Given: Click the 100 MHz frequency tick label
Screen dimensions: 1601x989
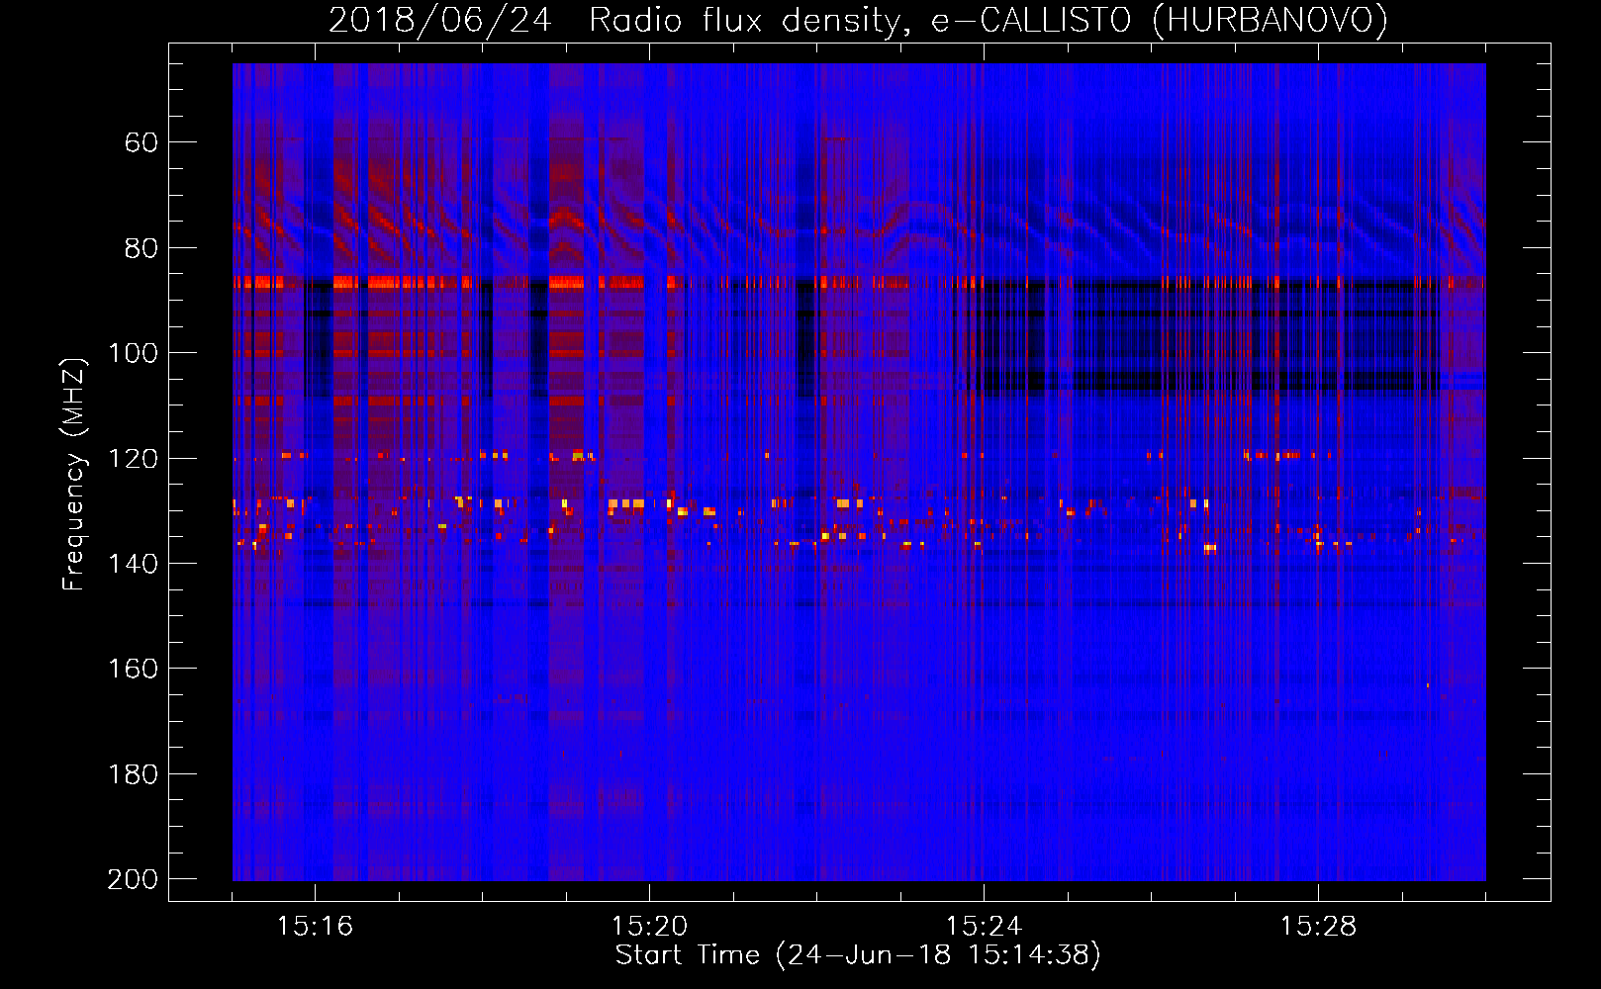Looking at the screenshot, I should click(x=133, y=353).
